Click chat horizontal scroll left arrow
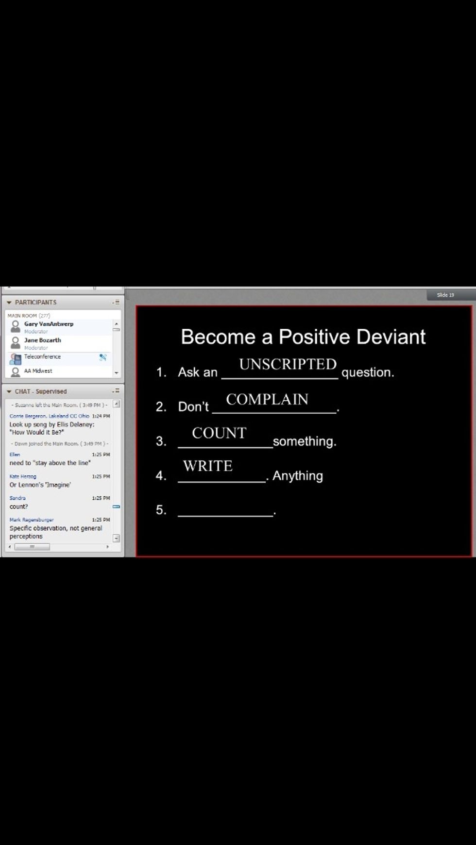 tap(10, 547)
